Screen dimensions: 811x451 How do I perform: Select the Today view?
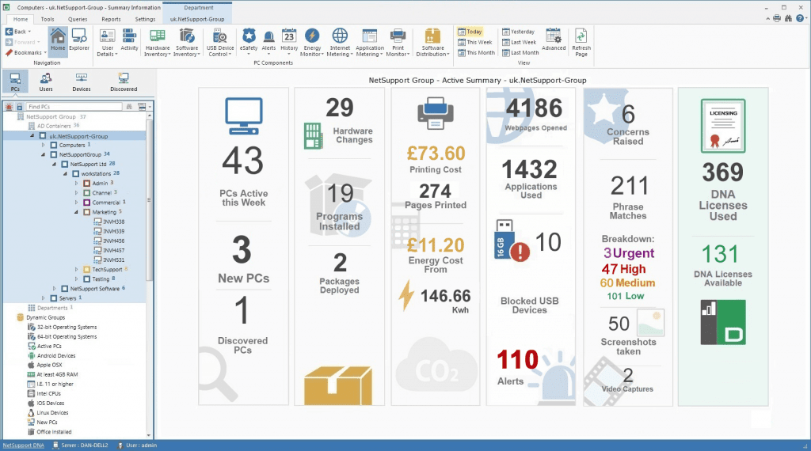470,32
